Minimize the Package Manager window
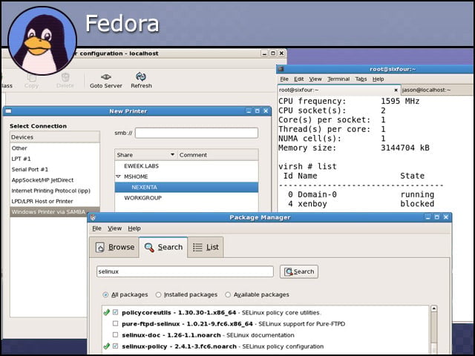The height and width of the screenshot is (356, 475). (x=427, y=217)
